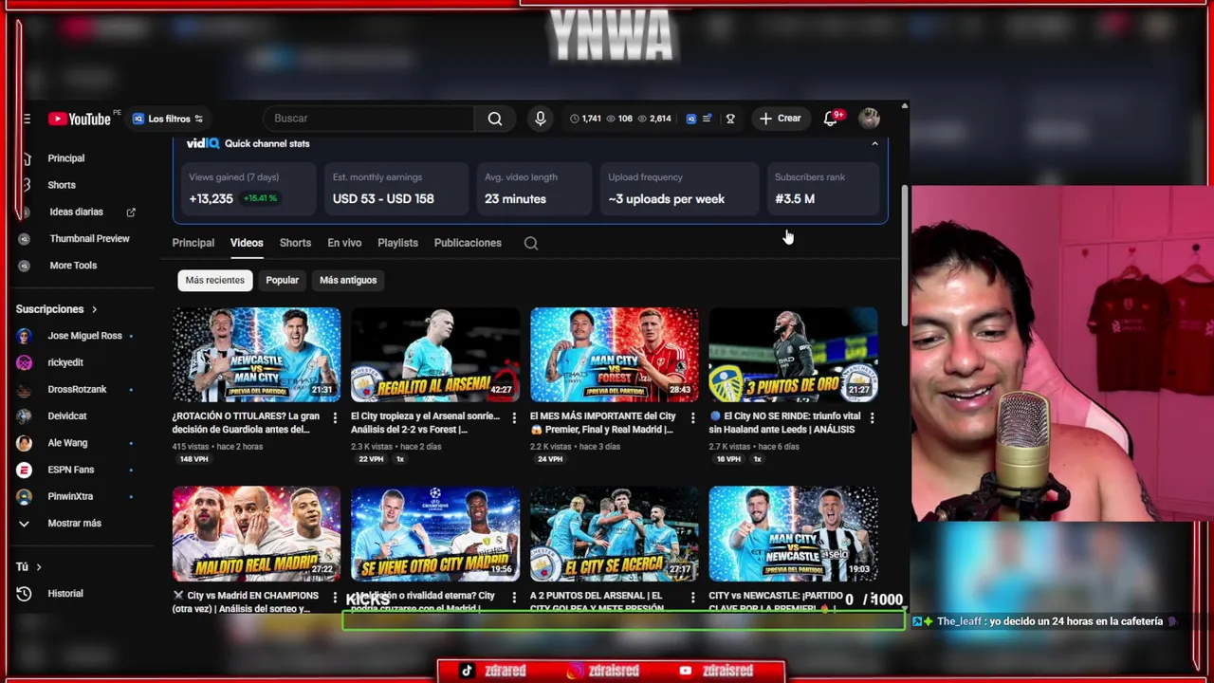Open vidIQ stats counter 1,741
The height and width of the screenshot is (683, 1214).
[585, 119]
